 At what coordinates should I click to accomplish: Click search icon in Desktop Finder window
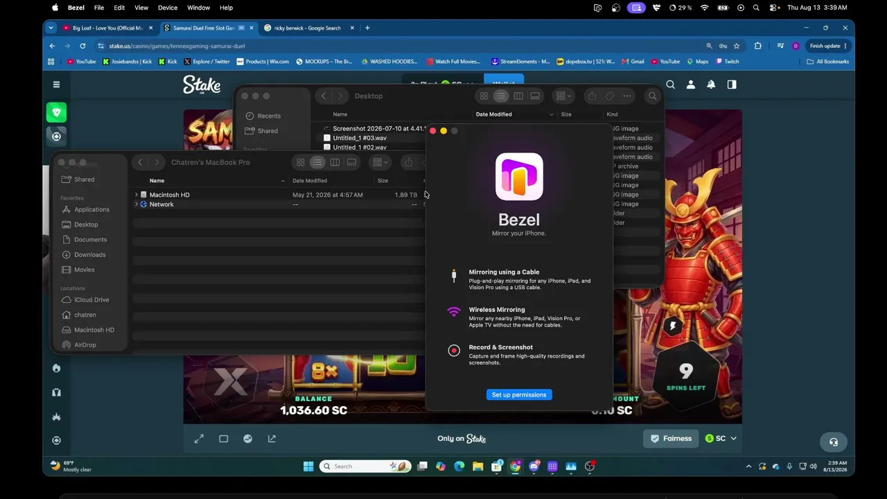[x=652, y=96]
